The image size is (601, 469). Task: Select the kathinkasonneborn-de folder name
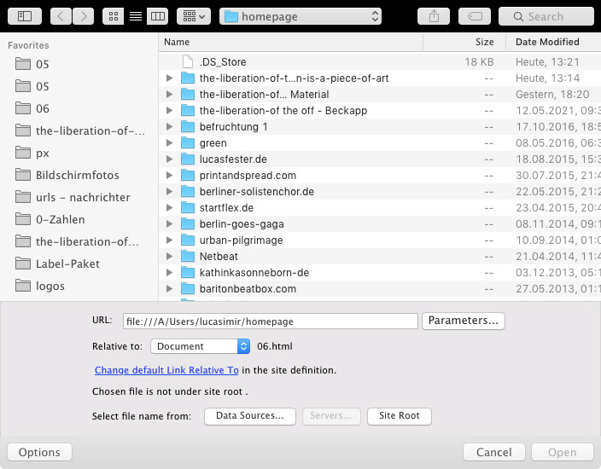pos(254,273)
